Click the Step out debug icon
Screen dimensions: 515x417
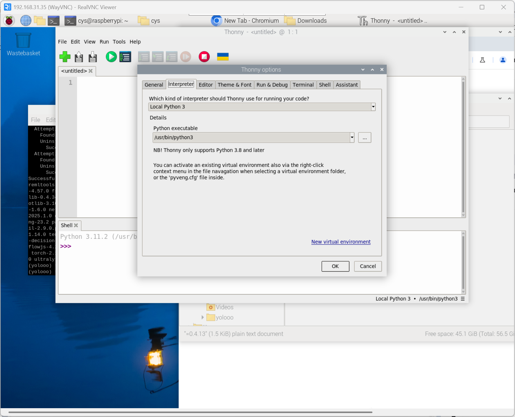[172, 57]
